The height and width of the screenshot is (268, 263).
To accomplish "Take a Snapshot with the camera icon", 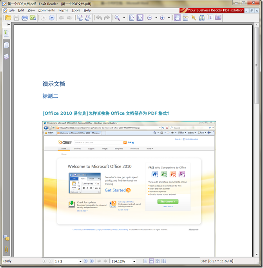I will pyautogui.click(x=218, y=17).
